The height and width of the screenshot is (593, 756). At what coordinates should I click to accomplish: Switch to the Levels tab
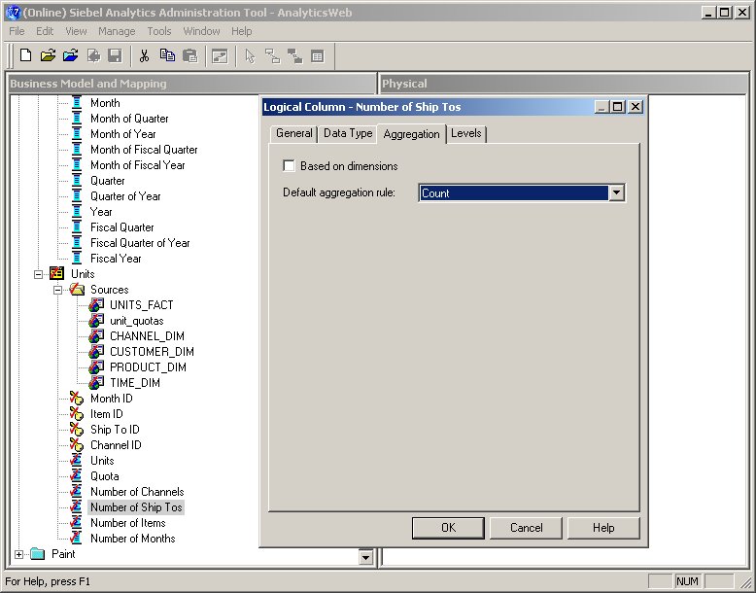pos(466,133)
